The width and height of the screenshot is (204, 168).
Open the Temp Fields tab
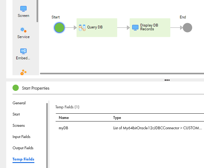(x=23, y=159)
